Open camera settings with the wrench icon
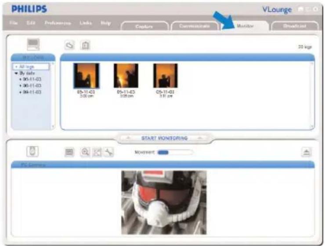Screen dimensions: 325x246 tap(108, 152)
